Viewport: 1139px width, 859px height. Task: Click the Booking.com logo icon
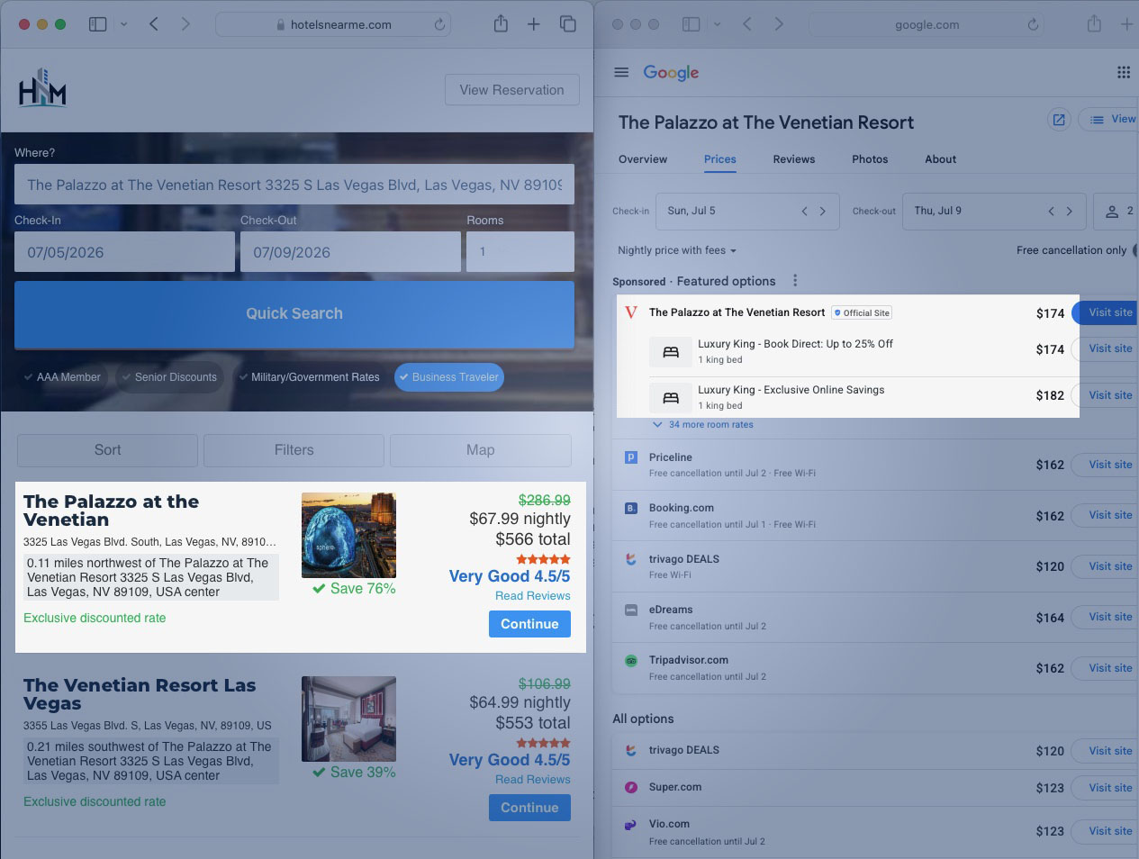pyautogui.click(x=631, y=508)
